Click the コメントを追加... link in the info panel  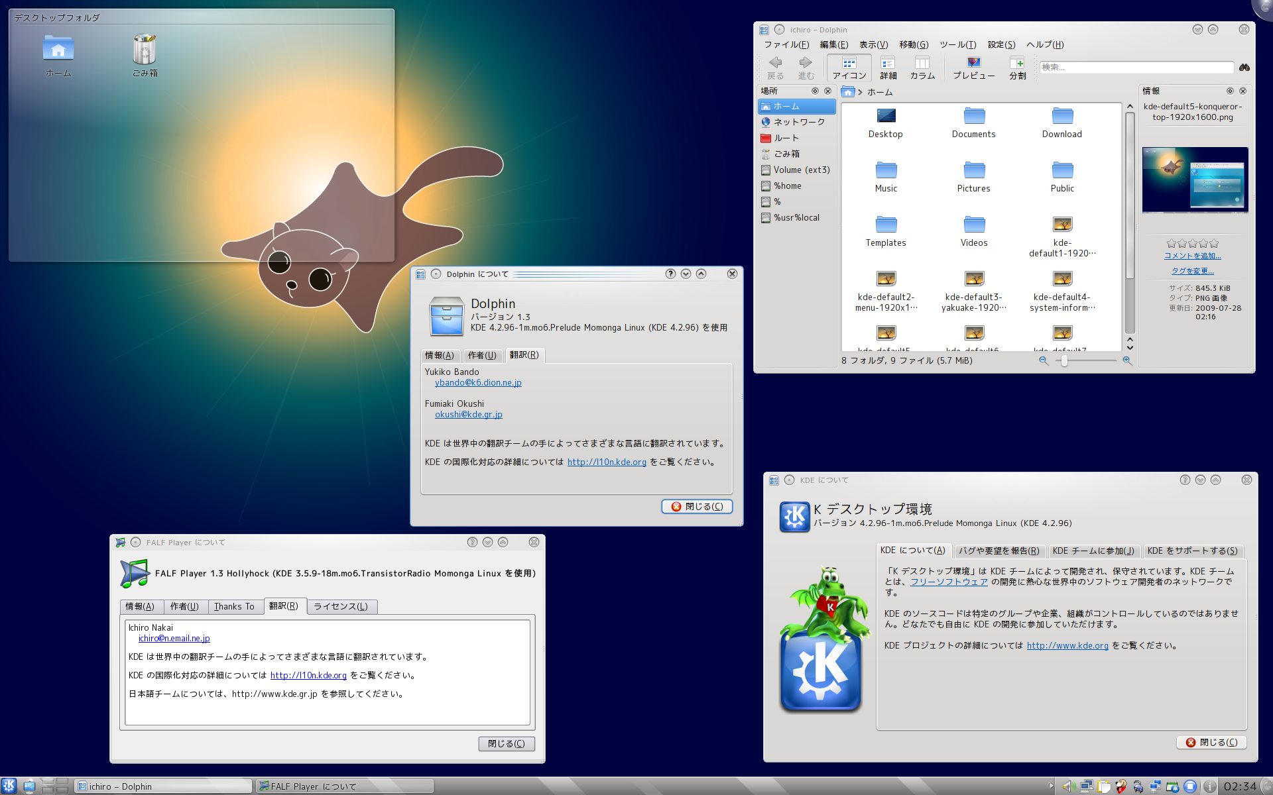click(1193, 256)
